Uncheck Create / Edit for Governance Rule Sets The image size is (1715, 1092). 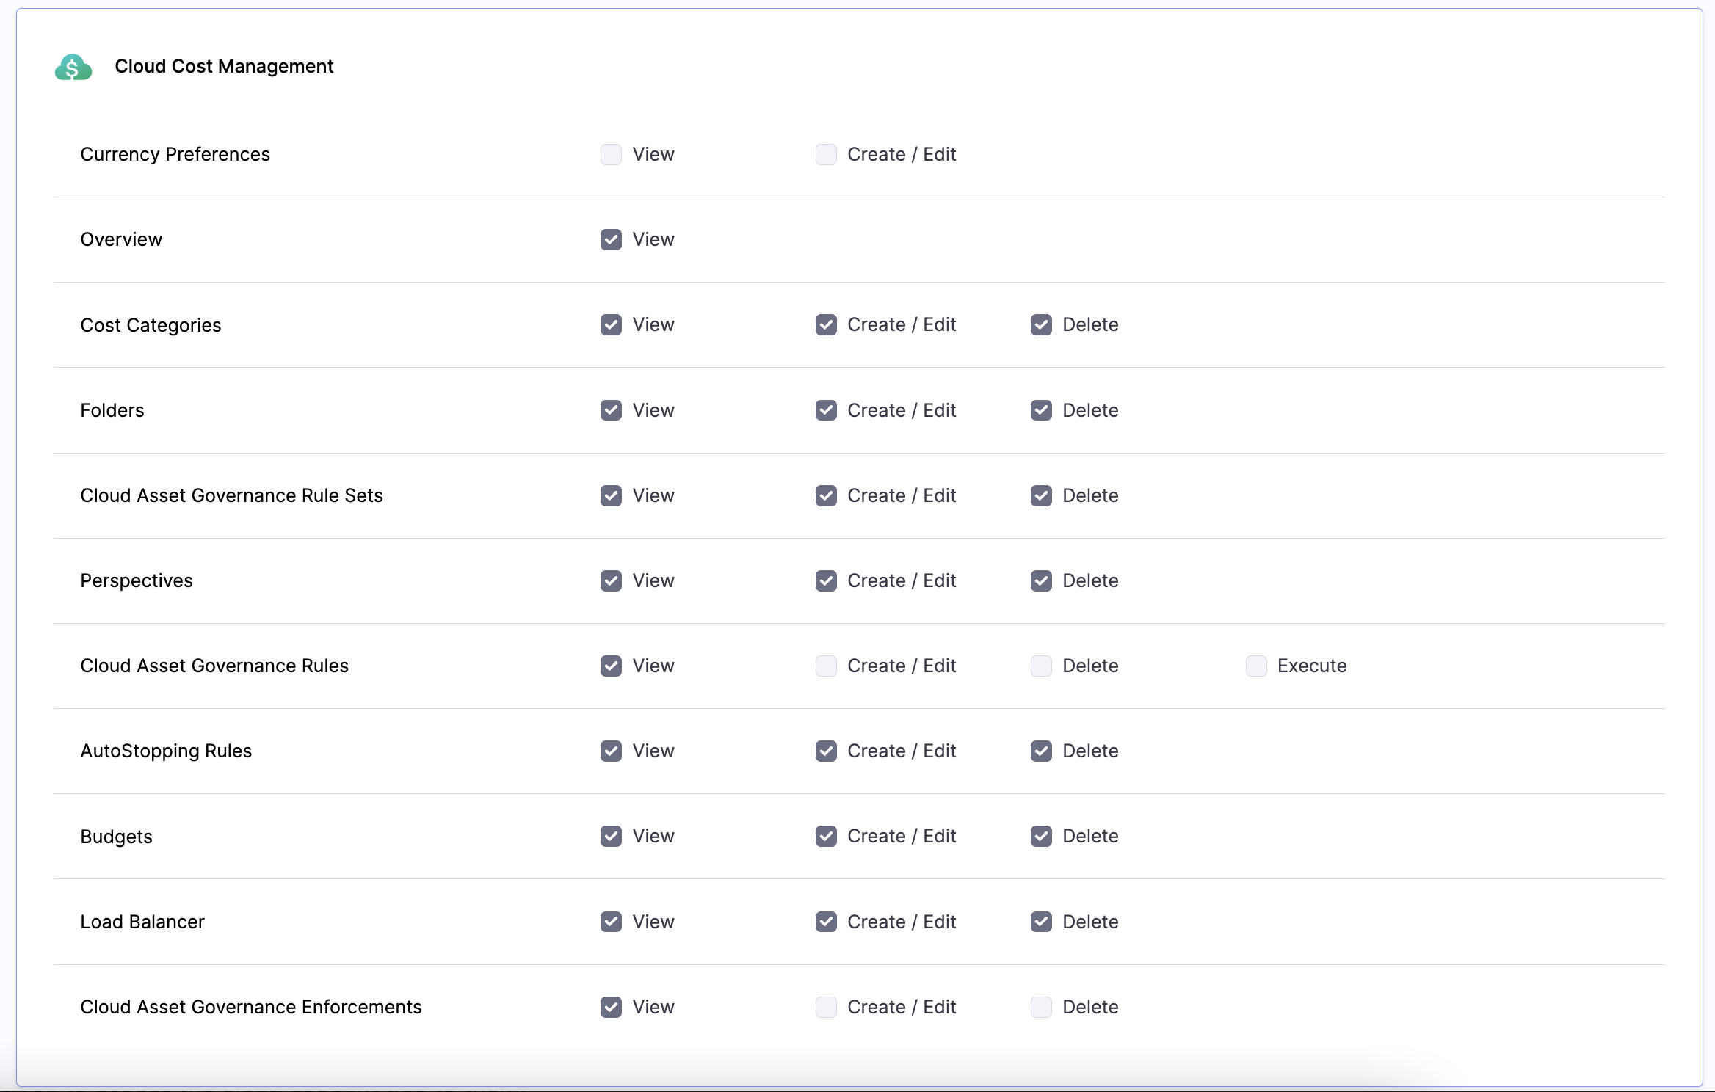pyautogui.click(x=826, y=495)
